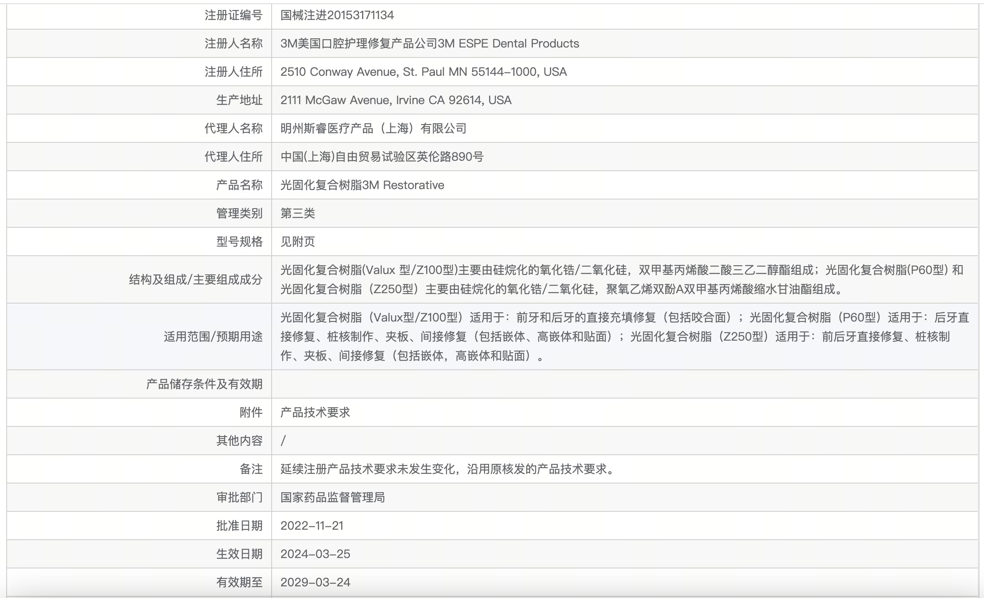Select registration number 国械注进20153171134

point(337,15)
